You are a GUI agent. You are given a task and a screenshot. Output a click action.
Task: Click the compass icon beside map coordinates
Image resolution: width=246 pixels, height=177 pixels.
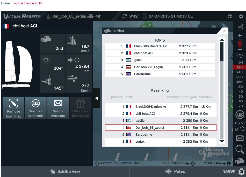[97, 164]
